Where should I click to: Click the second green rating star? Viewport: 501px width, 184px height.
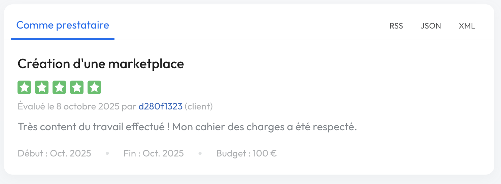coord(42,88)
